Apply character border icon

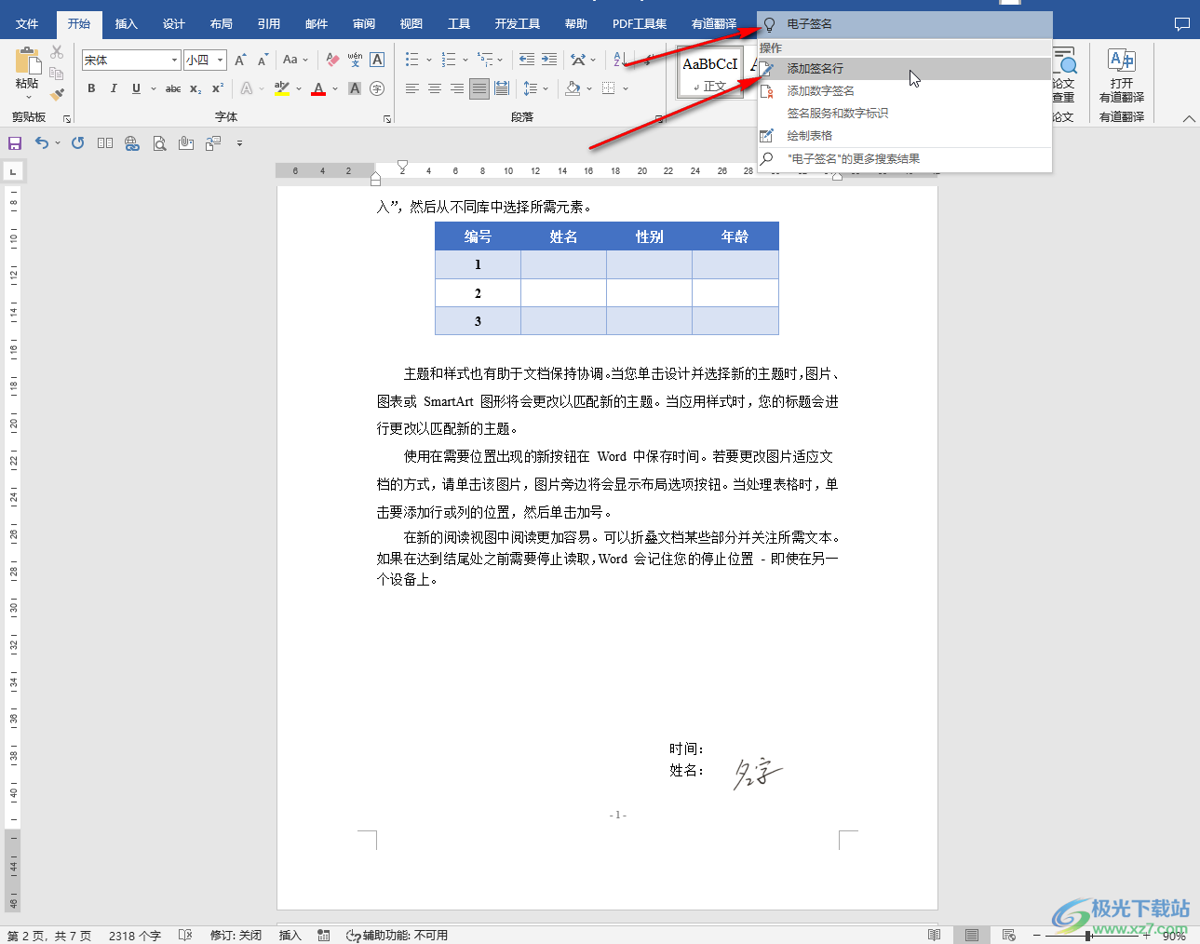(x=377, y=60)
